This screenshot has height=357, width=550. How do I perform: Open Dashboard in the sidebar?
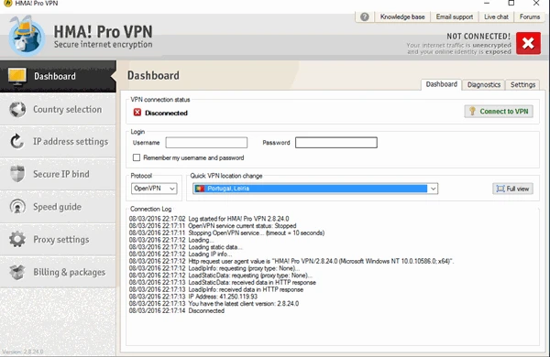58,76
